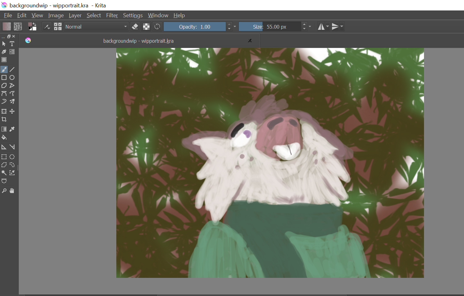This screenshot has width=464, height=296.
Task: Expand the vertical mirror options arrow
Action: pyautogui.click(x=342, y=27)
